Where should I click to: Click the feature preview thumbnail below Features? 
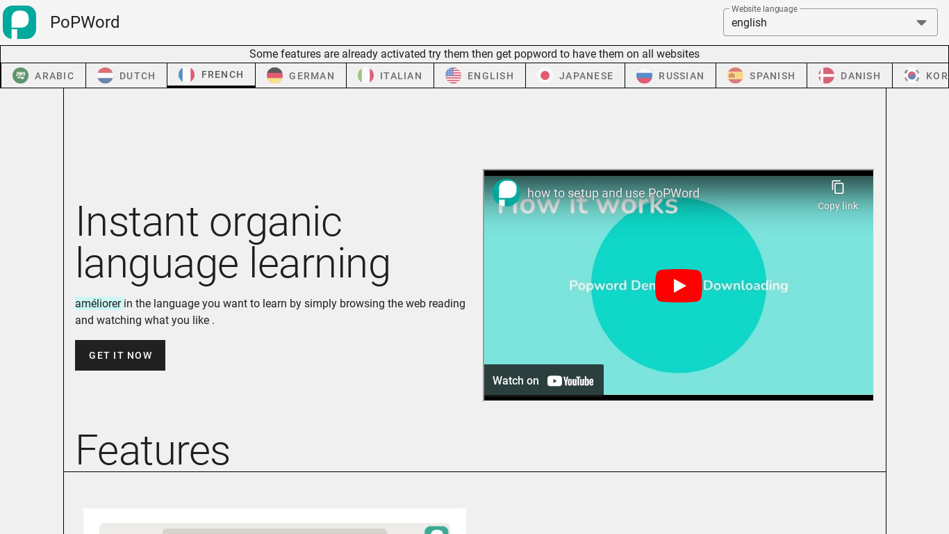pos(274,521)
